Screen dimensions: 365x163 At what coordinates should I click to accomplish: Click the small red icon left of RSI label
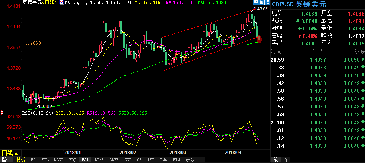coord(2,113)
